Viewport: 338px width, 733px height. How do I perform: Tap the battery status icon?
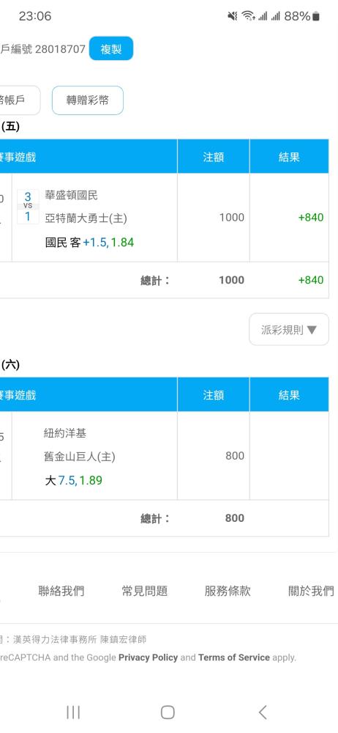(316, 16)
